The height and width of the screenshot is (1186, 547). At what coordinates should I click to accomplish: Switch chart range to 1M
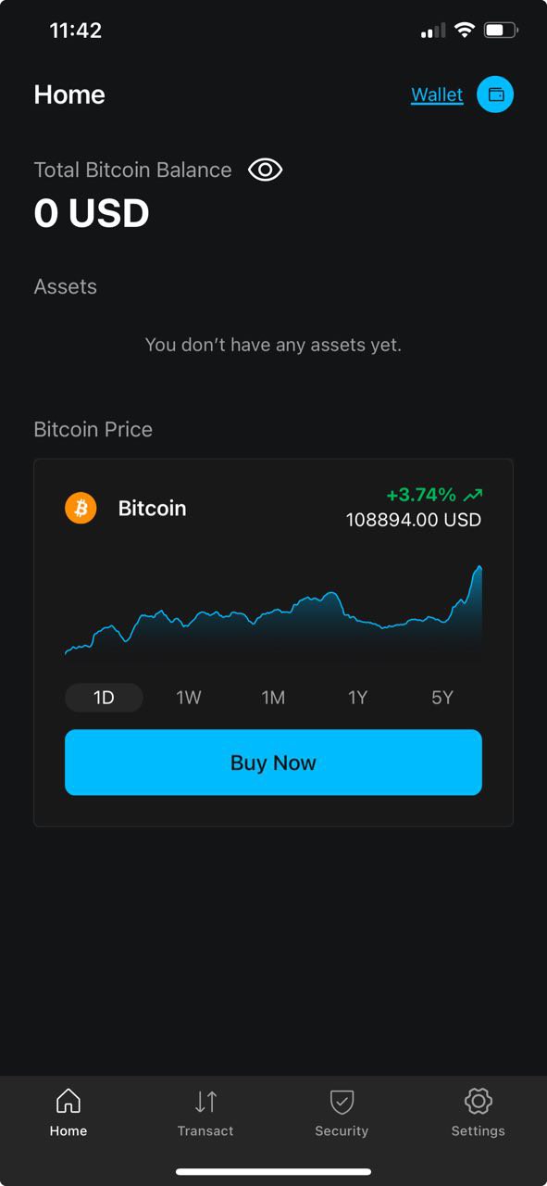(x=273, y=698)
